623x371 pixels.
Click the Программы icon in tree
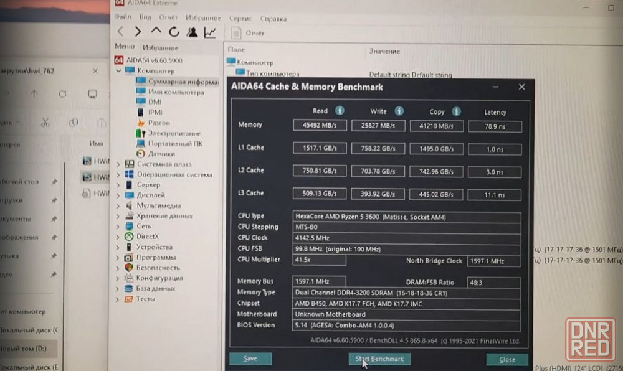pos(129,258)
